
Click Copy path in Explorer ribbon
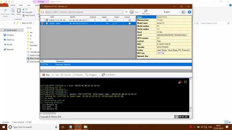tap(28, 12)
